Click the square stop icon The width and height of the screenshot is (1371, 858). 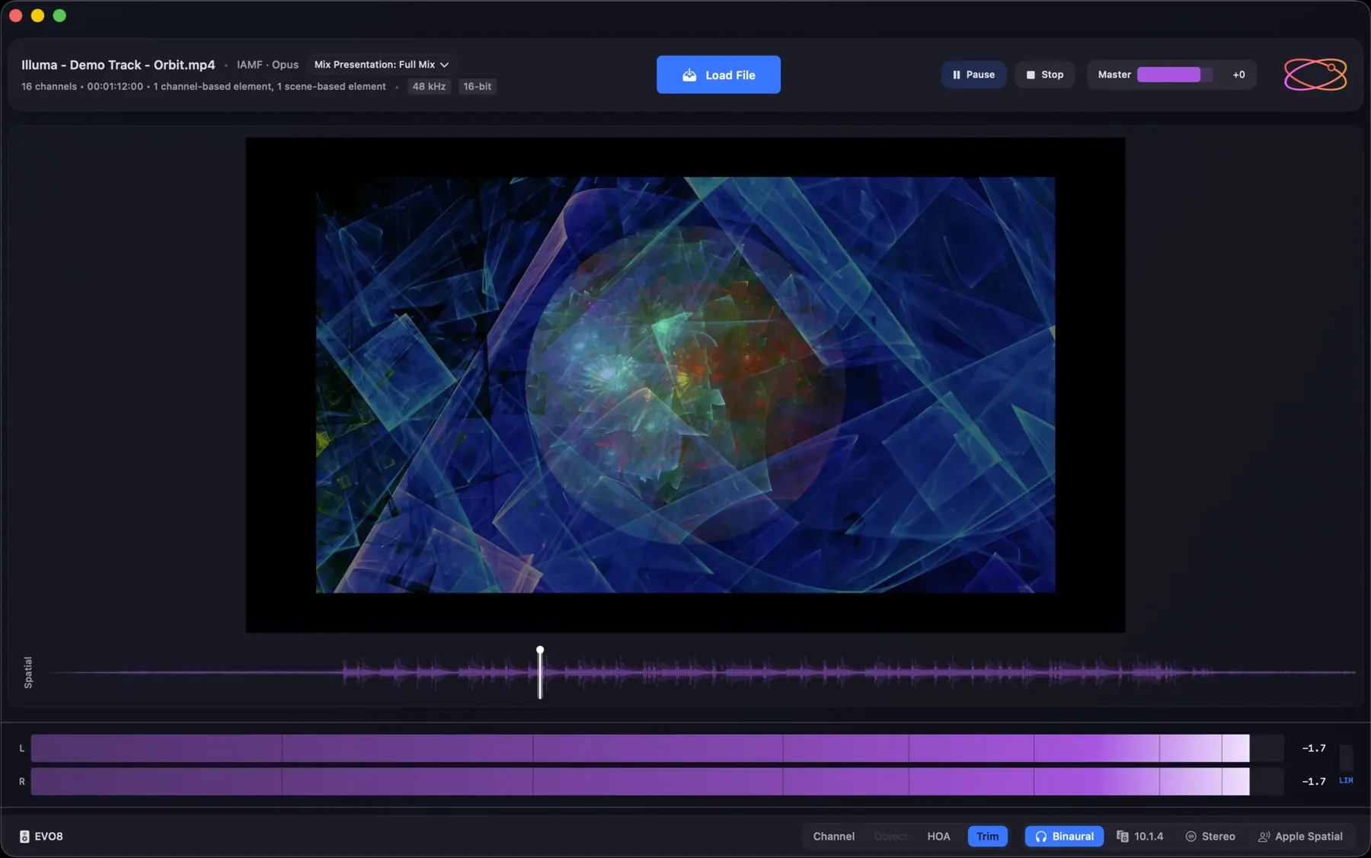click(1031, 75)
